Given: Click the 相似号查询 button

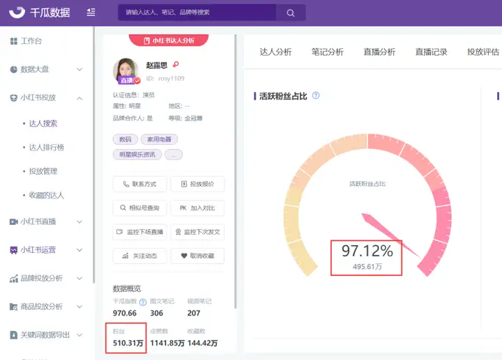Looking at the screenshot, I should tap(139, 208).
